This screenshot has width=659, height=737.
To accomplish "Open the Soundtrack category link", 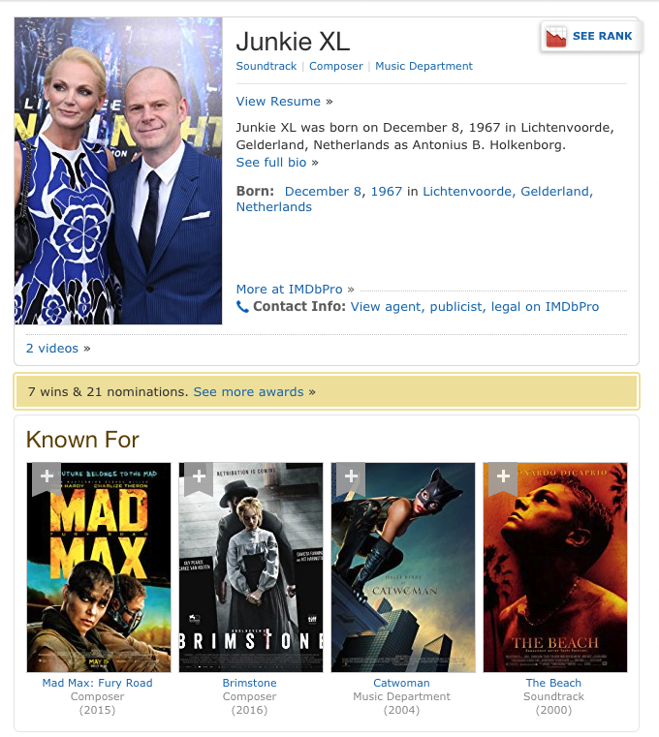I will pyautogui.click(x=267, y=66).
